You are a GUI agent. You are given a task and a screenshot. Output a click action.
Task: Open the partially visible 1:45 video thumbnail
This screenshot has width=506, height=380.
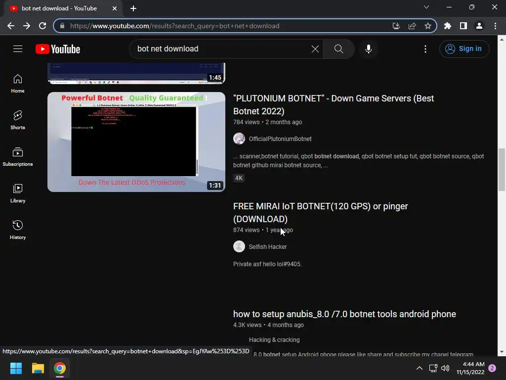click(x=136, y=73)
